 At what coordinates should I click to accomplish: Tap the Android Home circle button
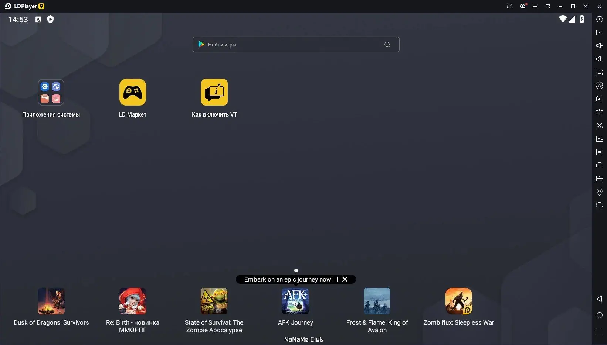tap(600, 315)
